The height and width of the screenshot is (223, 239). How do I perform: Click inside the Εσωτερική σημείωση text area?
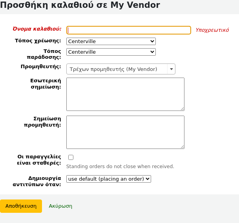click(x=125, y=94)
